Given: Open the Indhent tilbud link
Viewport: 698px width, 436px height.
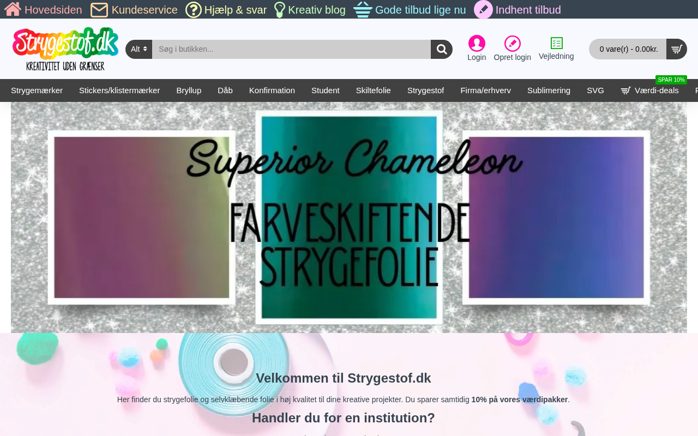Looking at the screenshot, I should point(528,10).
